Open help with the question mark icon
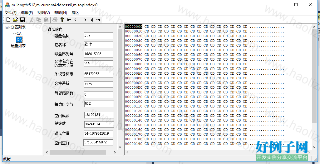The width and height of the screenshot is (320, 164). [62, 20]
